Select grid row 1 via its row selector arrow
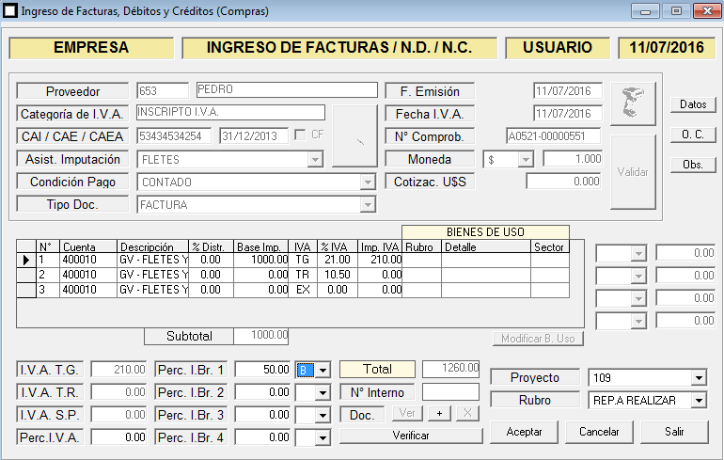The image size is (724, 460). click(x=26, y=260)
